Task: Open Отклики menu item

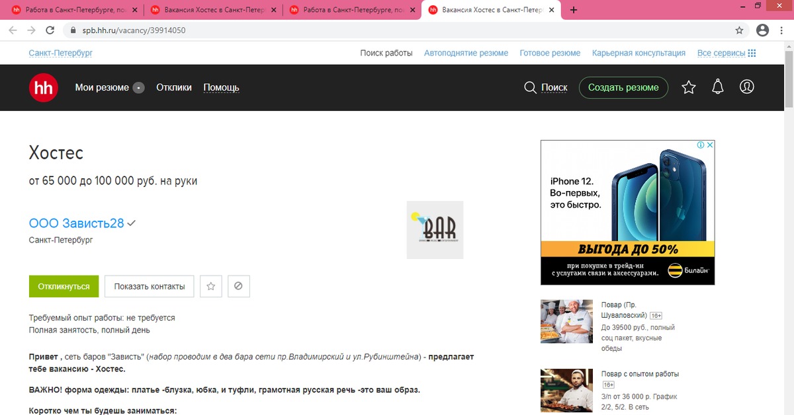Action: tap(174, 87)
